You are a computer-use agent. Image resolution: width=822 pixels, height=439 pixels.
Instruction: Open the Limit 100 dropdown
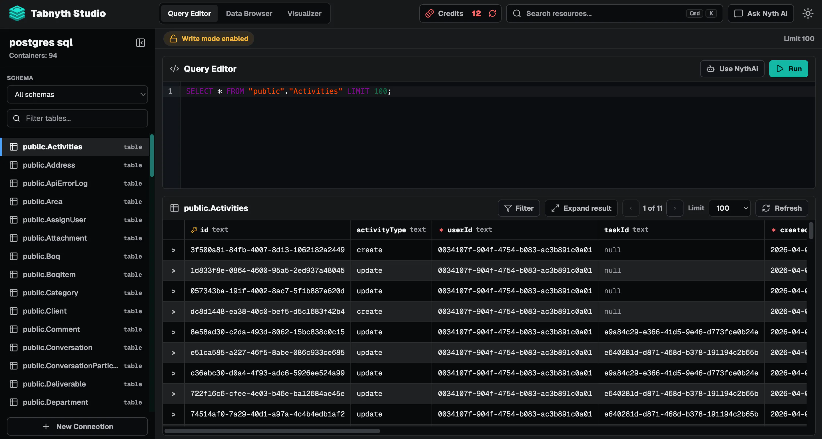[729, 208]
